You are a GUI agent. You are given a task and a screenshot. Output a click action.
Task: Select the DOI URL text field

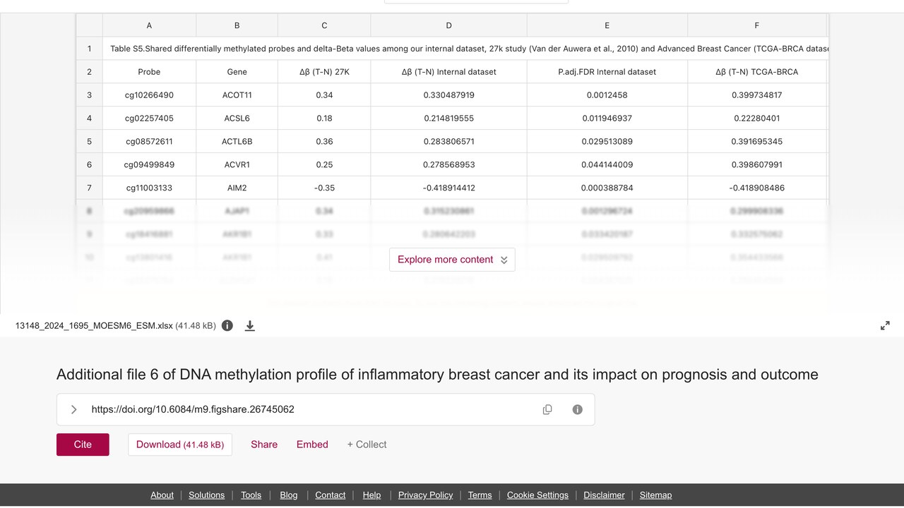(x=326, y=409)
